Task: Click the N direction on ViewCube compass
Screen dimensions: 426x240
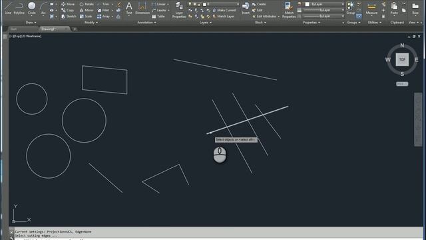Action: [402, 45]
